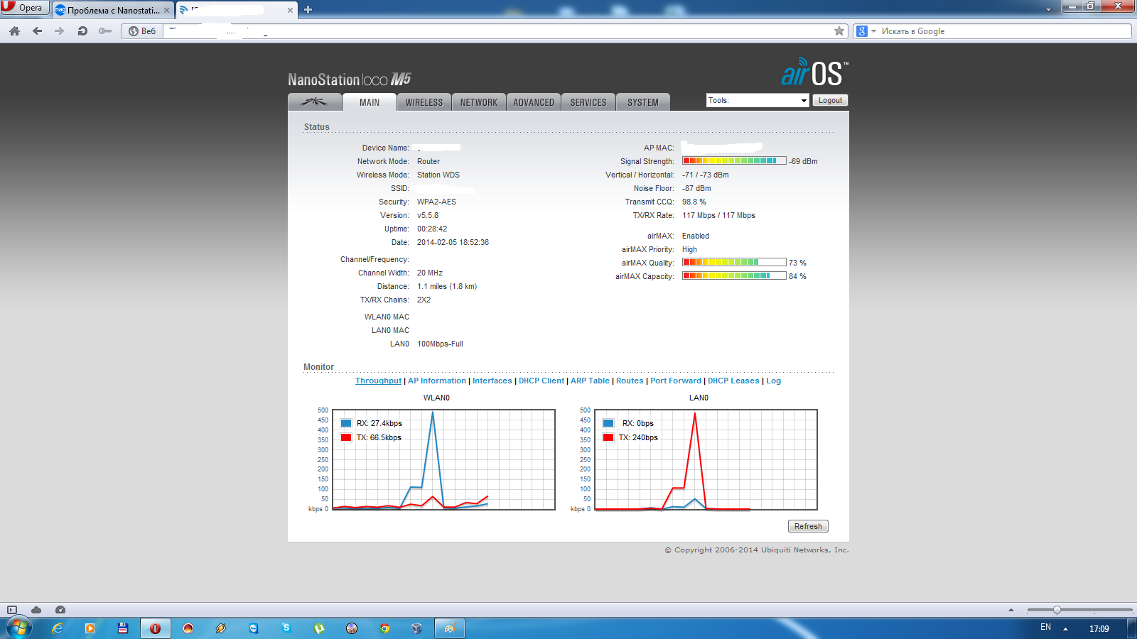Click the password wand key icon
The width and height of the screenshot is (1137, 639).
[105, 31]
